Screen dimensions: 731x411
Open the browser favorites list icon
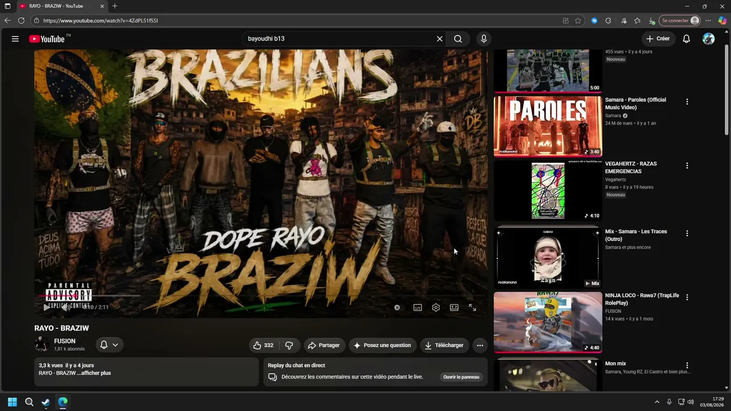pos(637,21)
